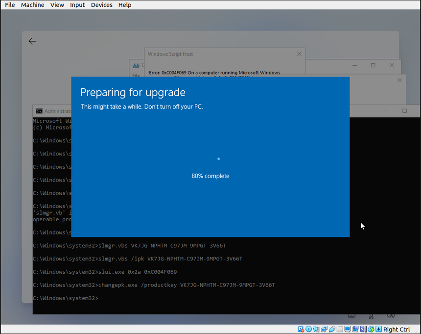Open the Help menu
This screenshot has height=334, width=421.
[x=125, y=5]
